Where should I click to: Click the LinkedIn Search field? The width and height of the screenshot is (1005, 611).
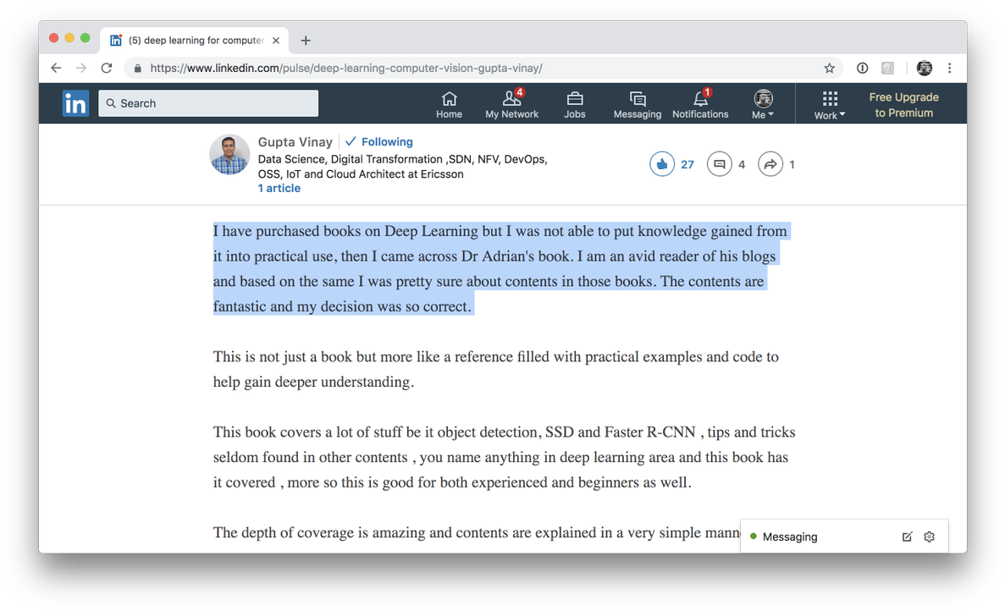[208, 103]
